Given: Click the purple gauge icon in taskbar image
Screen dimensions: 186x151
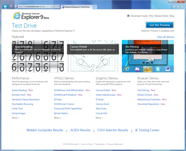Looking at the screenshot, I should [x=138, y=69].
